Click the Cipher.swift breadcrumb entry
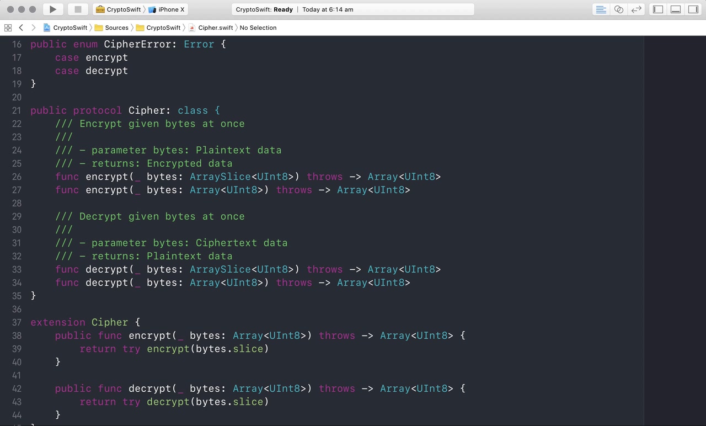 click(x=216, y=28)
